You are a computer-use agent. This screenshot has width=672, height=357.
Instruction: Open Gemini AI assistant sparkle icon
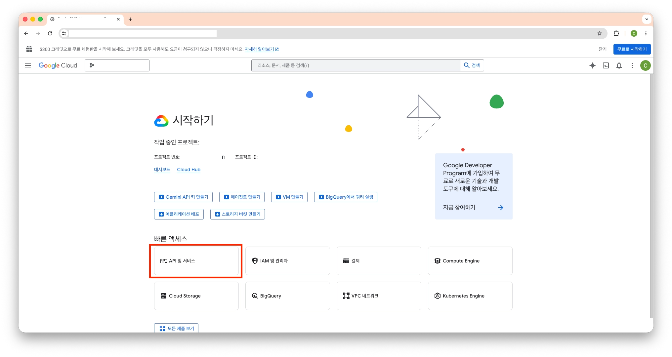tap(592, 65)
